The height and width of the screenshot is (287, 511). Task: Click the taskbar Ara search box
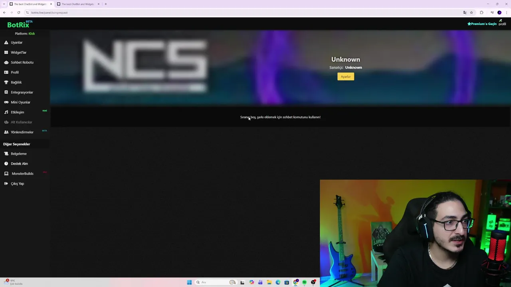[x=216, y=282]
